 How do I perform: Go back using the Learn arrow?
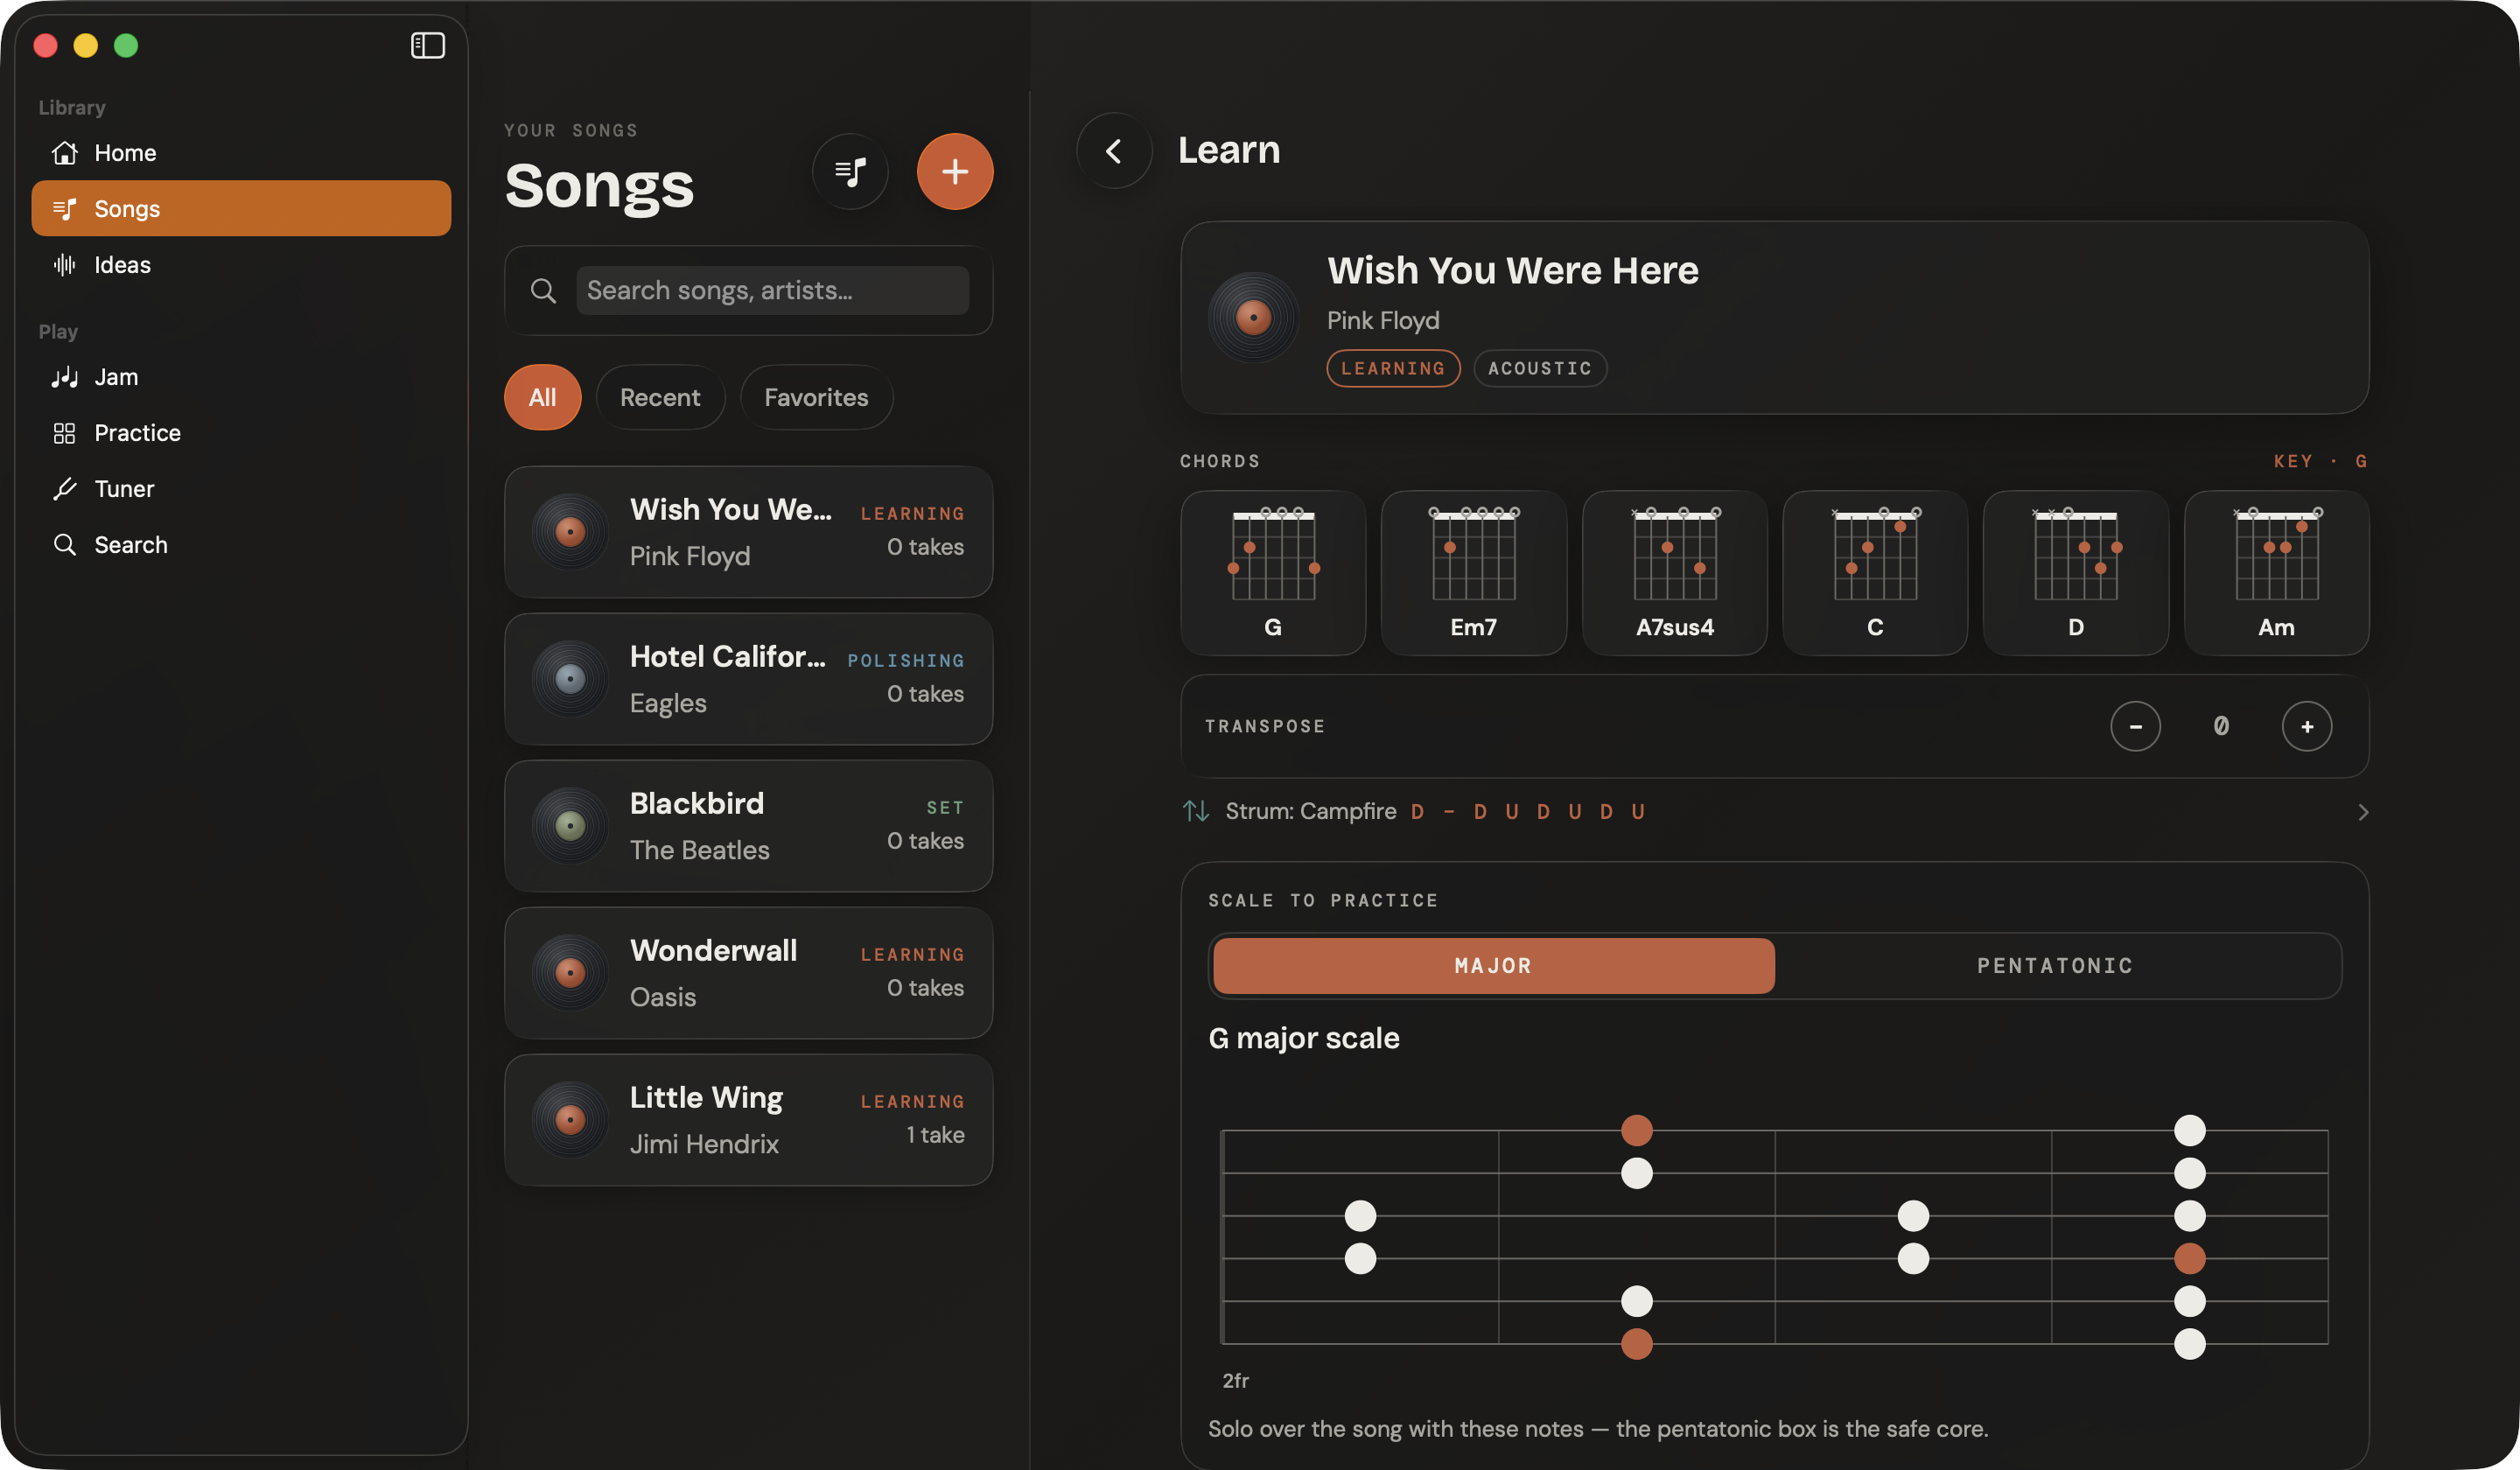pyautogui.click(x=1114, y=151)
